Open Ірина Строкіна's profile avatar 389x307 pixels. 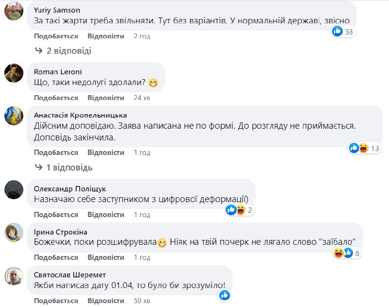click(x=14, y=232)
